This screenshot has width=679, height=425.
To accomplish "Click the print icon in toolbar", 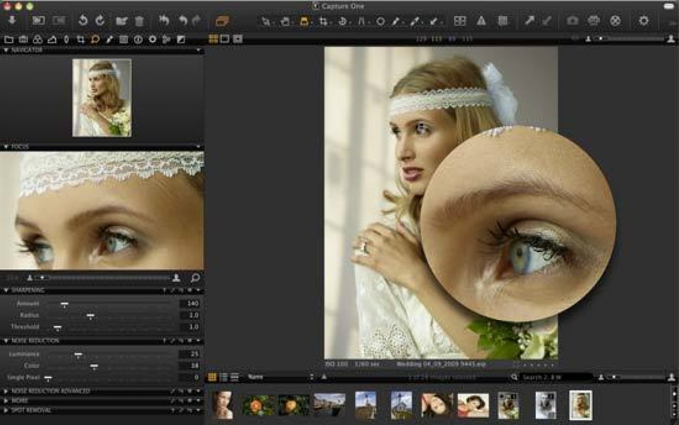I will tap(594, 21).
